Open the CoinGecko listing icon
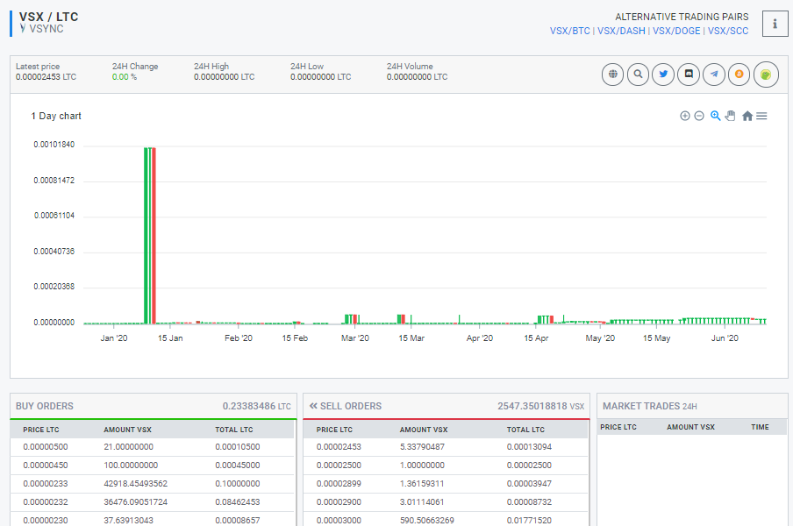Viewport: 793px width, 526px height. [x=766, y=75]
